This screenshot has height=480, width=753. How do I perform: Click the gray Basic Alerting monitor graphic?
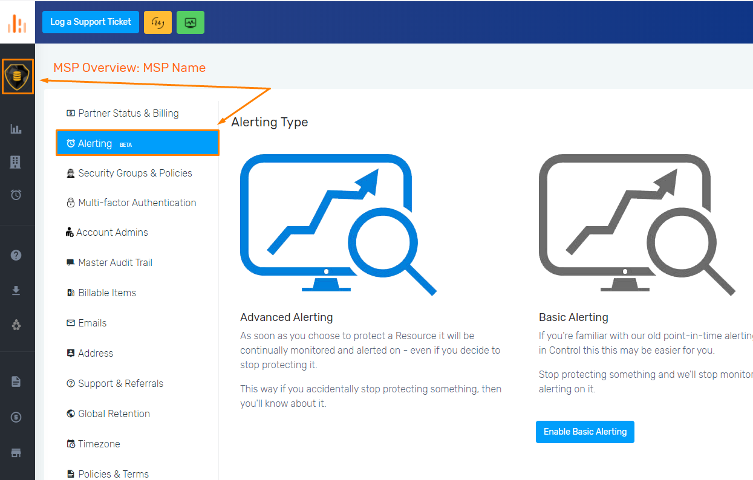(x=636, y=224)
